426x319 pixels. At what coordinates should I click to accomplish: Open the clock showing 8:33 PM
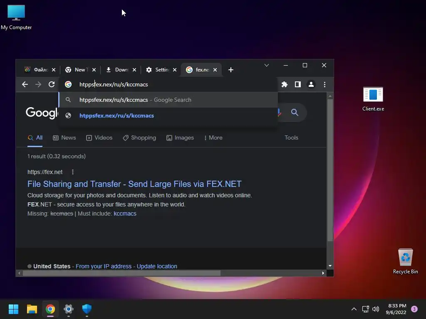(x=396, y=309)
